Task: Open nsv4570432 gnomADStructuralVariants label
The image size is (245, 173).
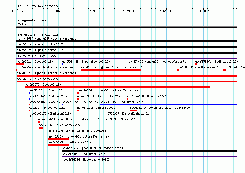Action: 92,148
